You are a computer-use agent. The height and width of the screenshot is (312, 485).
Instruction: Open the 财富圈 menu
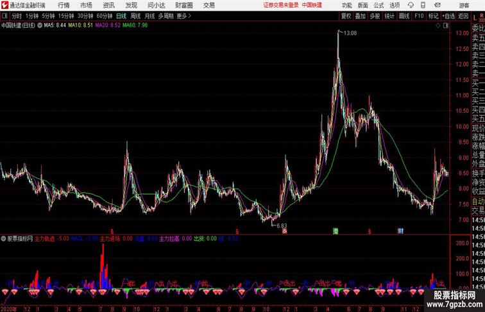(183, 5)
